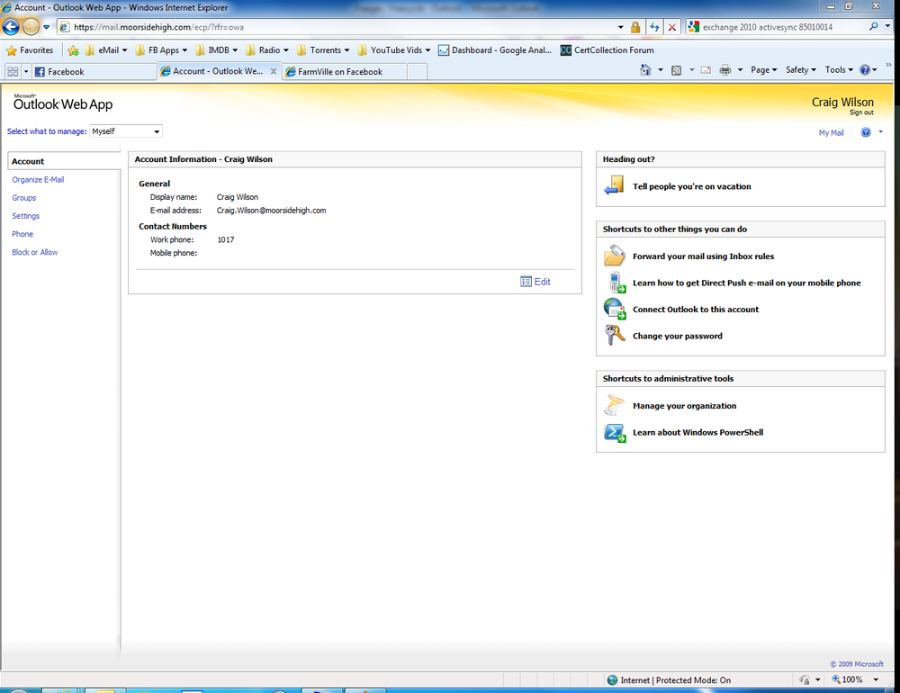Click Manage your organization link
The image size is (900, 693).
[x=684, y=406]
